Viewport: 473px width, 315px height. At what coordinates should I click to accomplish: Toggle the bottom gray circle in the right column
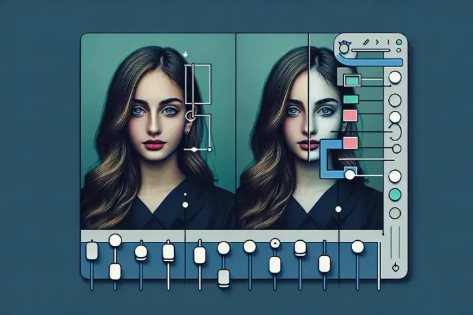[x=395, y=213]
